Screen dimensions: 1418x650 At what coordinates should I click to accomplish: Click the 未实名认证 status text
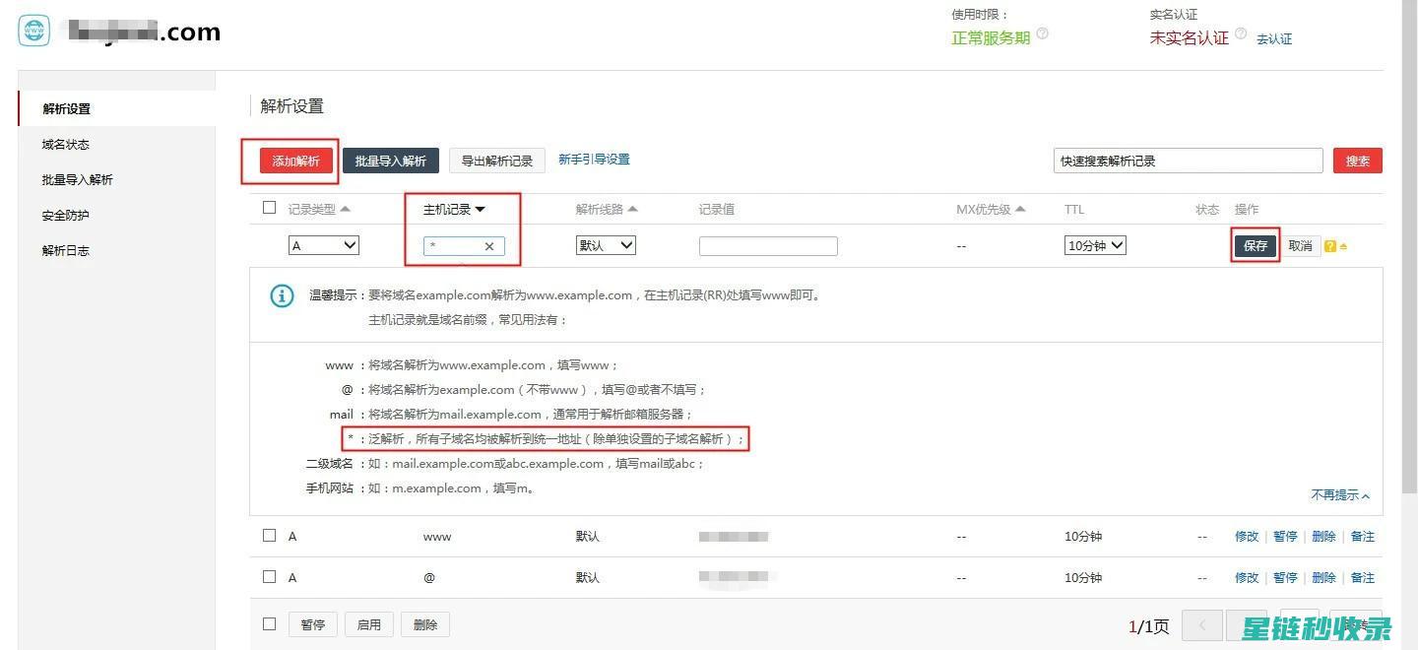(x=1190, y=37)
